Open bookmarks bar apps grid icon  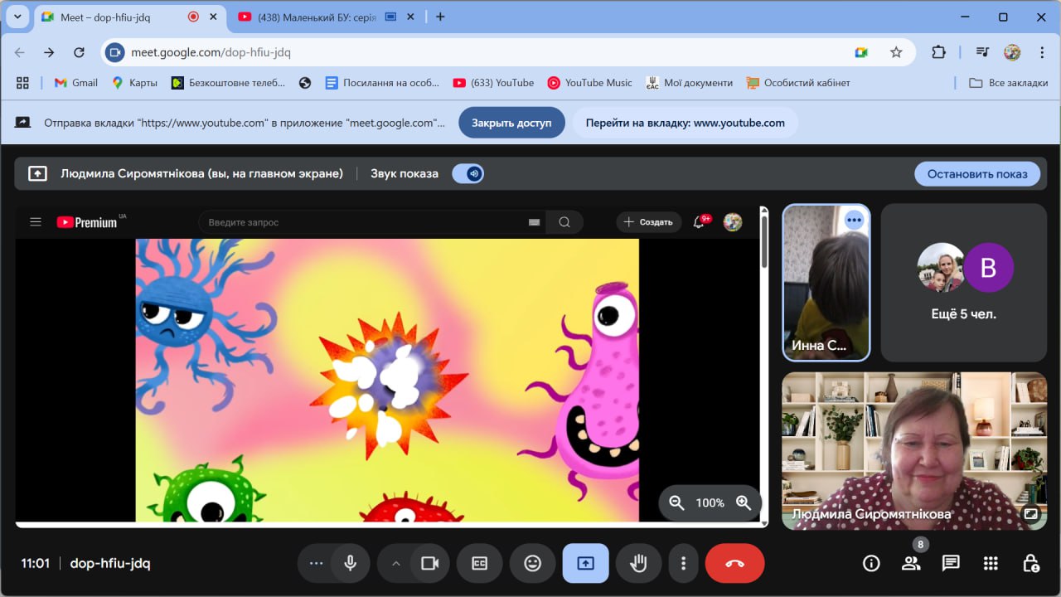click(22, 83)
